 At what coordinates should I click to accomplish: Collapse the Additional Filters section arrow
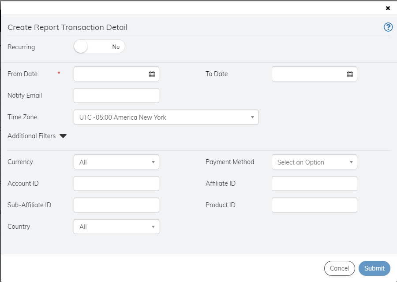coord(63,136)
